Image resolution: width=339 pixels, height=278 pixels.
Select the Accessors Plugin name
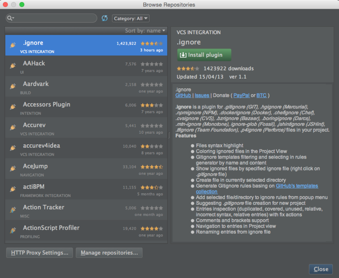47,105
